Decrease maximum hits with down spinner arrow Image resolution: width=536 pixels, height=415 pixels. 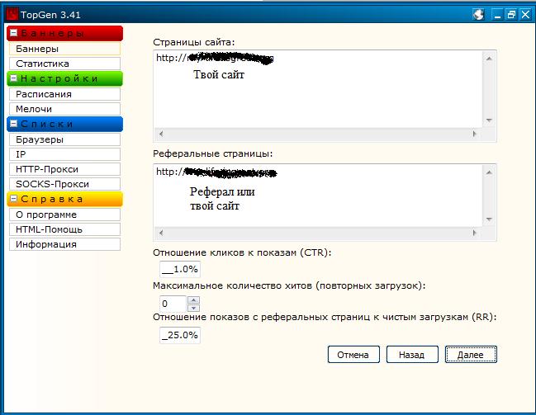point(194,308)
